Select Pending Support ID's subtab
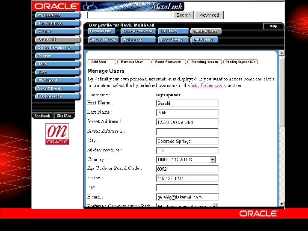Screen dimensions: 308x231 [x=240, y=62]
